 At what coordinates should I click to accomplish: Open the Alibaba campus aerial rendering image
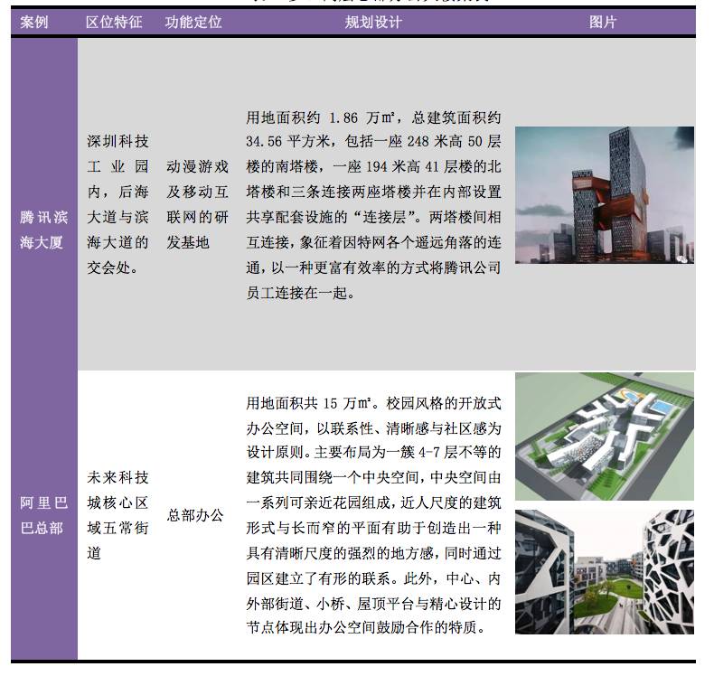(605, 437)
